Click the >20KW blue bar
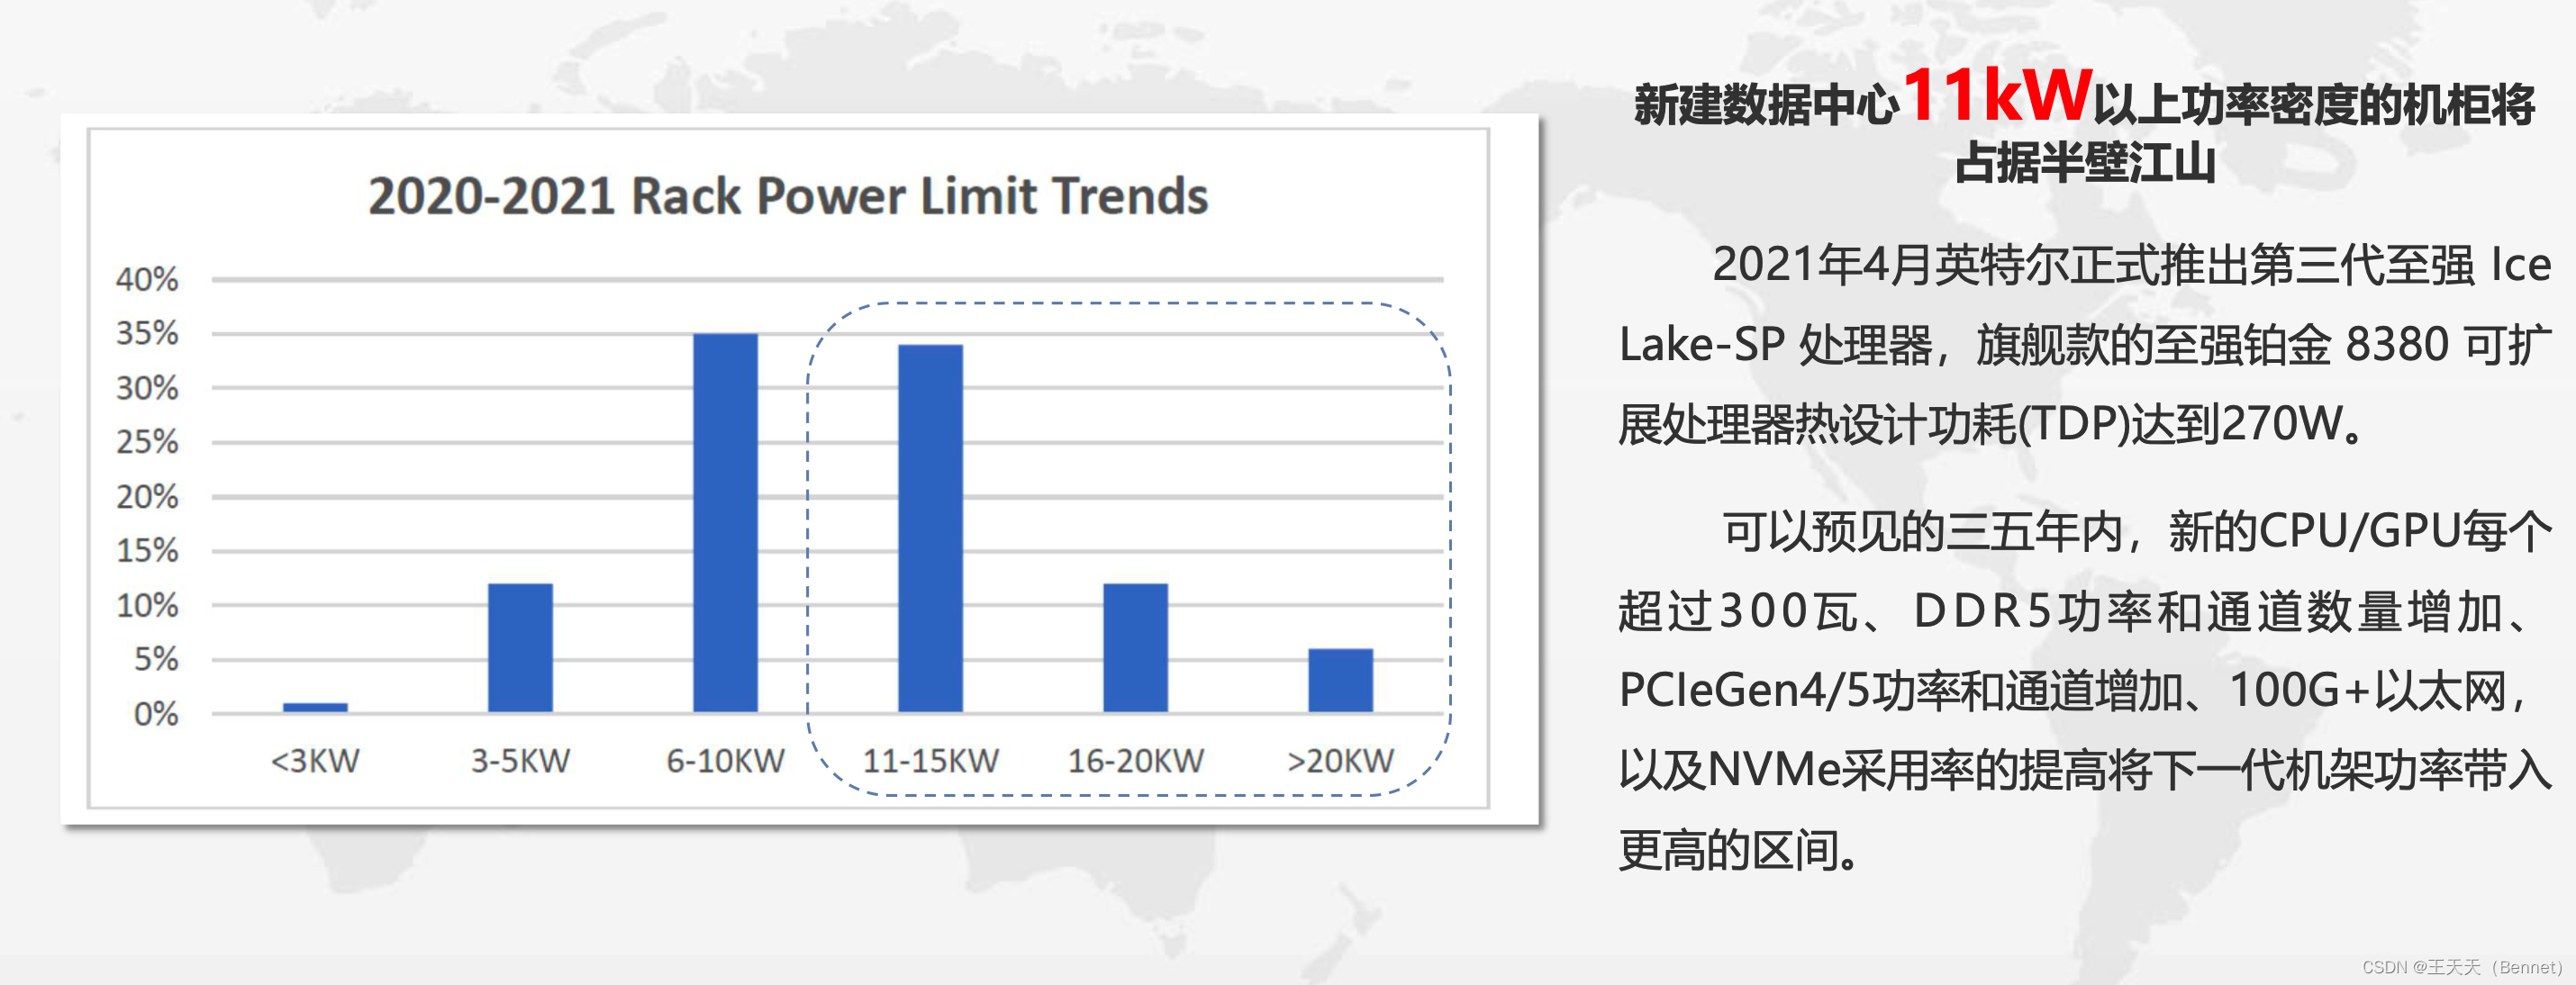Viewport: 2576px width, 985px height. pos(1340,680)
